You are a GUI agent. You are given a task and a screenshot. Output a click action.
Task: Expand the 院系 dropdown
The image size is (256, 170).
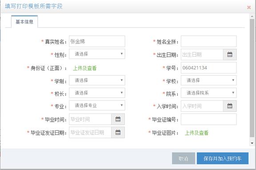click(x=208, y=93)
